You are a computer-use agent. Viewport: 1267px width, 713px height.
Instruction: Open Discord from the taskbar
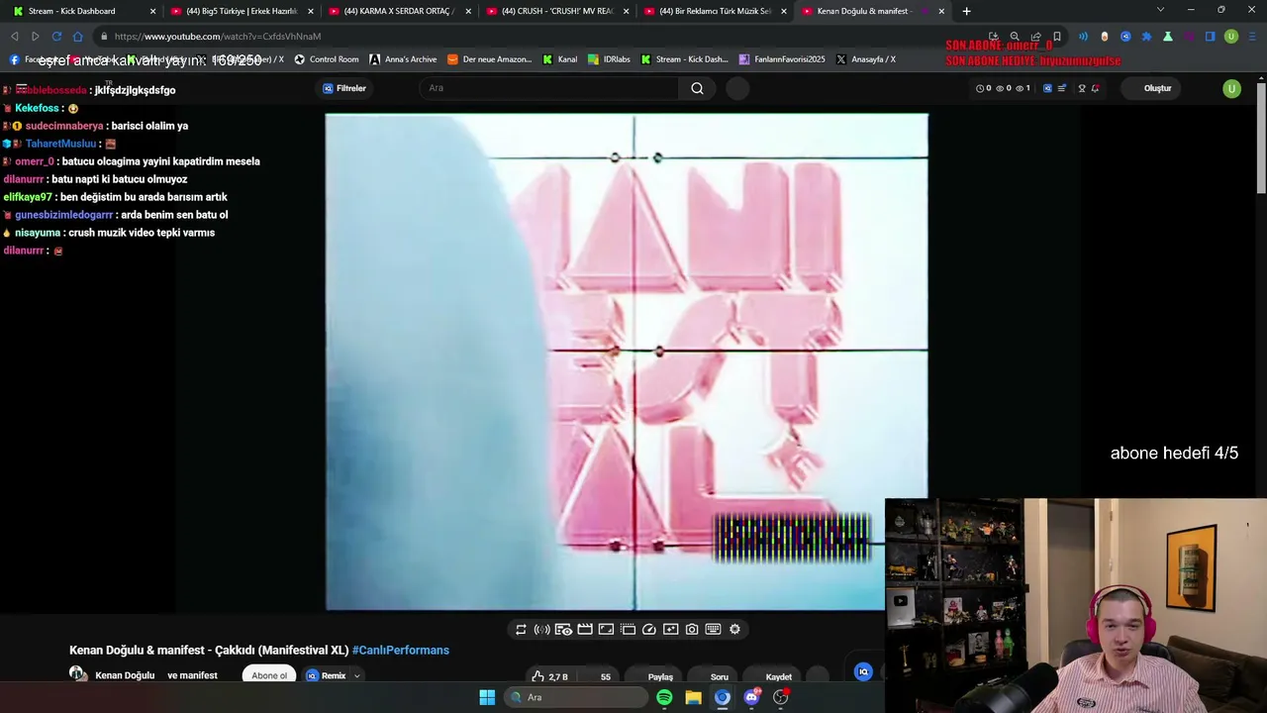[751, 697]
